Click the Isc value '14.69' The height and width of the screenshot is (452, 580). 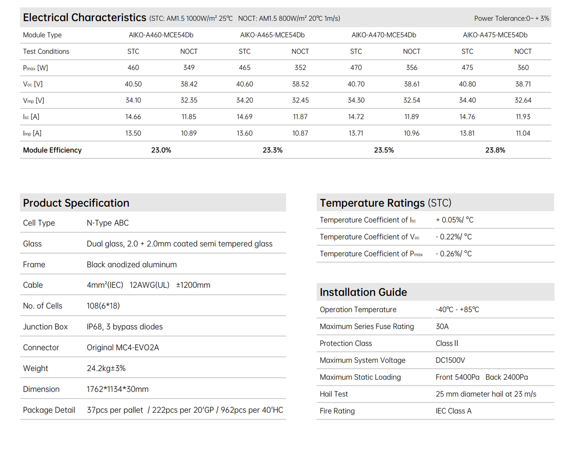(244, 117)
